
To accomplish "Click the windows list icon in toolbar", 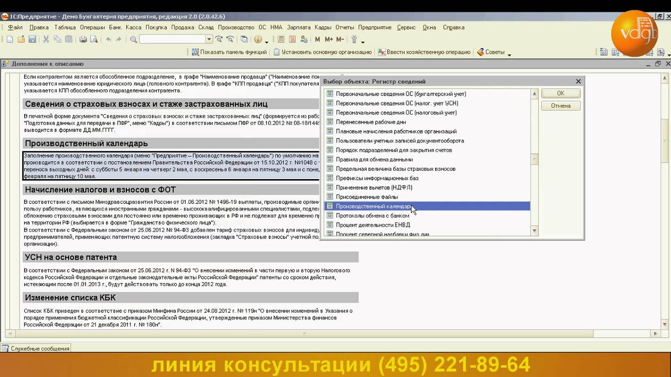I will [244, 39].
